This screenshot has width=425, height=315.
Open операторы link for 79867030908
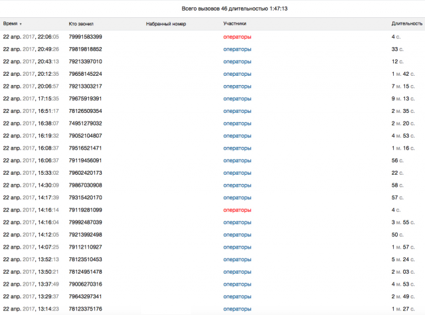[x=237, y=185]
